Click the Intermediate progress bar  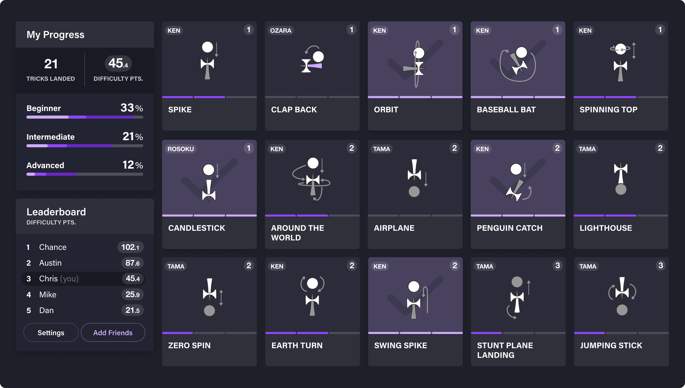85,145
